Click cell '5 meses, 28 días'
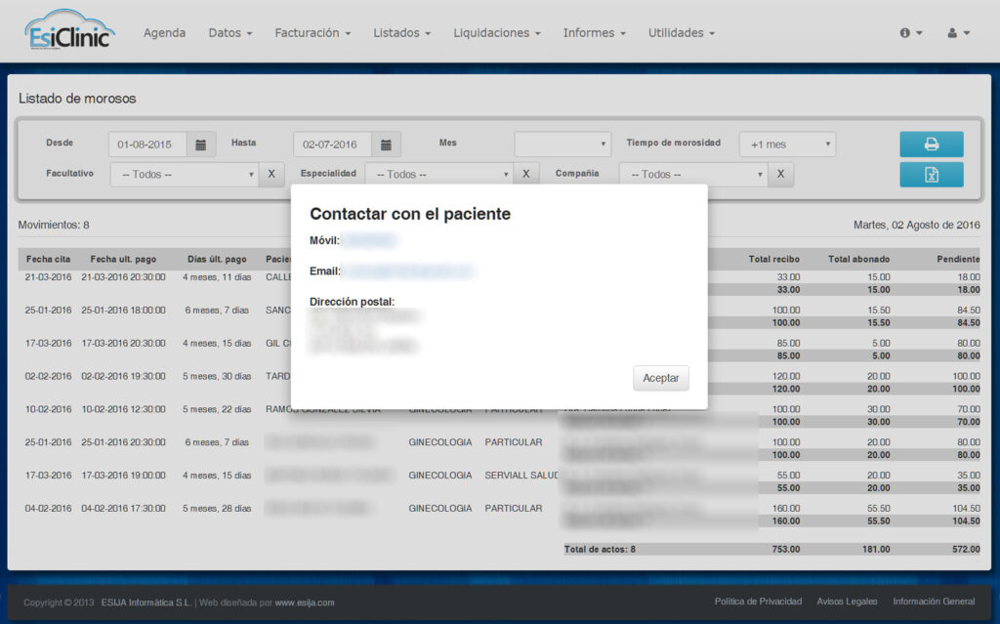The height and width of the screenshot is (624, 1000). (x=217, y=509)
